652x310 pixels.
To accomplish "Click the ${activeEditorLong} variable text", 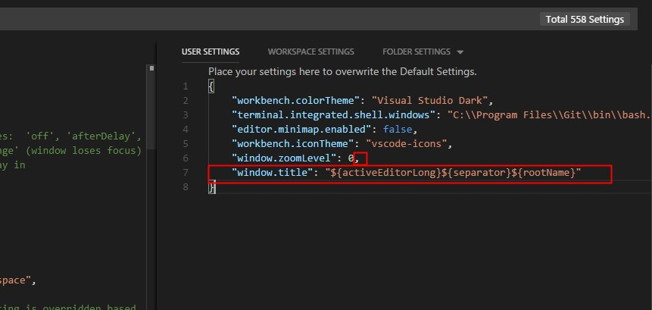I will [386, 173].
